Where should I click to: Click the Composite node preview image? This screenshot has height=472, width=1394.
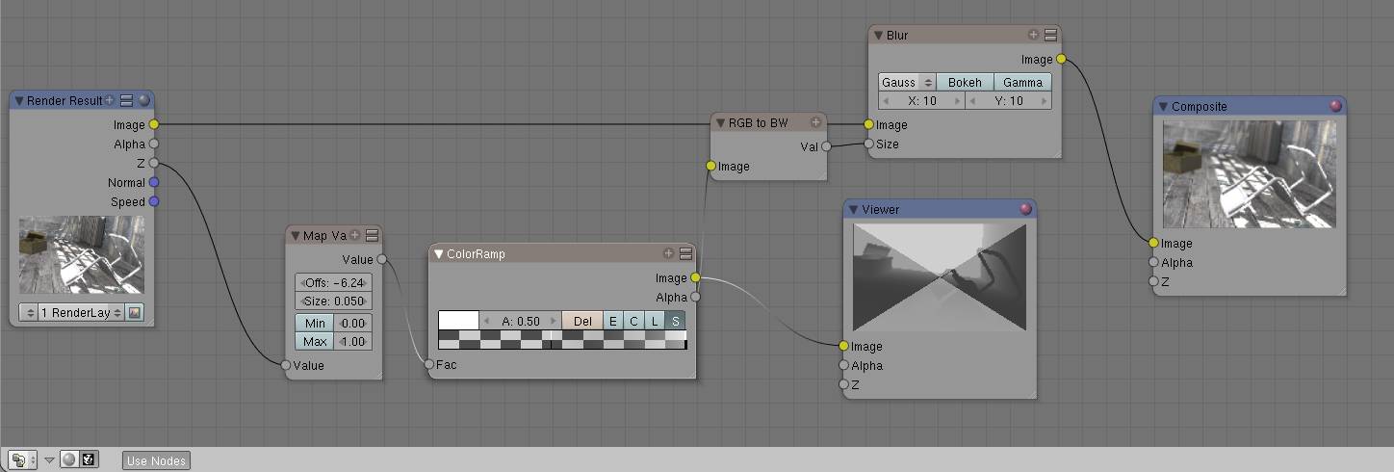pyautogui.click(x=1250, y=174)
